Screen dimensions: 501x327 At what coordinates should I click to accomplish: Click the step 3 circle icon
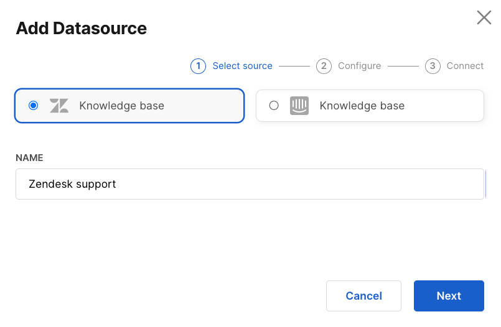[433, 66]
